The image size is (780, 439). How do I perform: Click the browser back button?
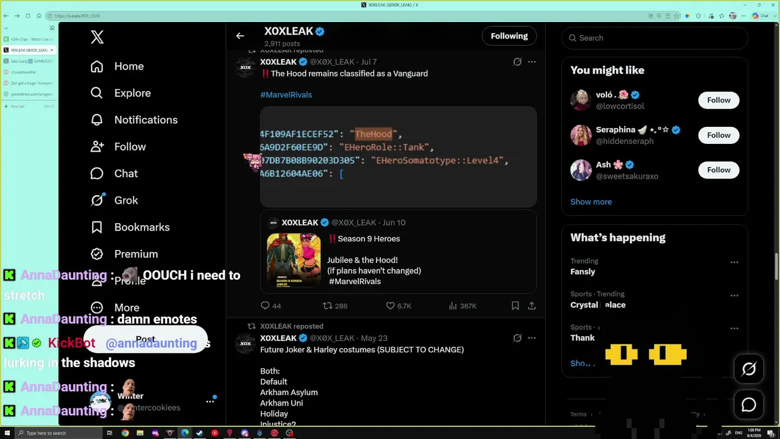pos(6,16)
